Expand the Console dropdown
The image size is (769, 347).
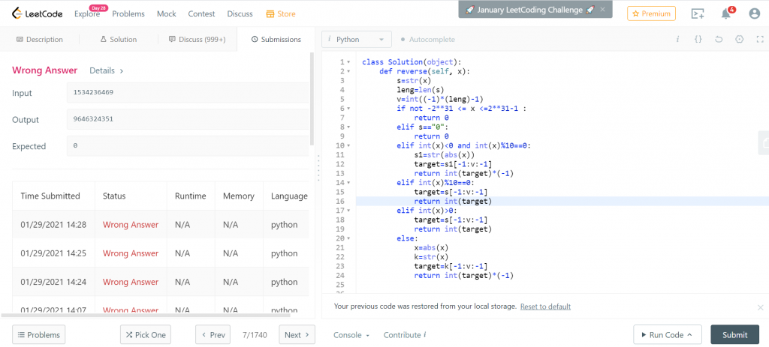351,335
